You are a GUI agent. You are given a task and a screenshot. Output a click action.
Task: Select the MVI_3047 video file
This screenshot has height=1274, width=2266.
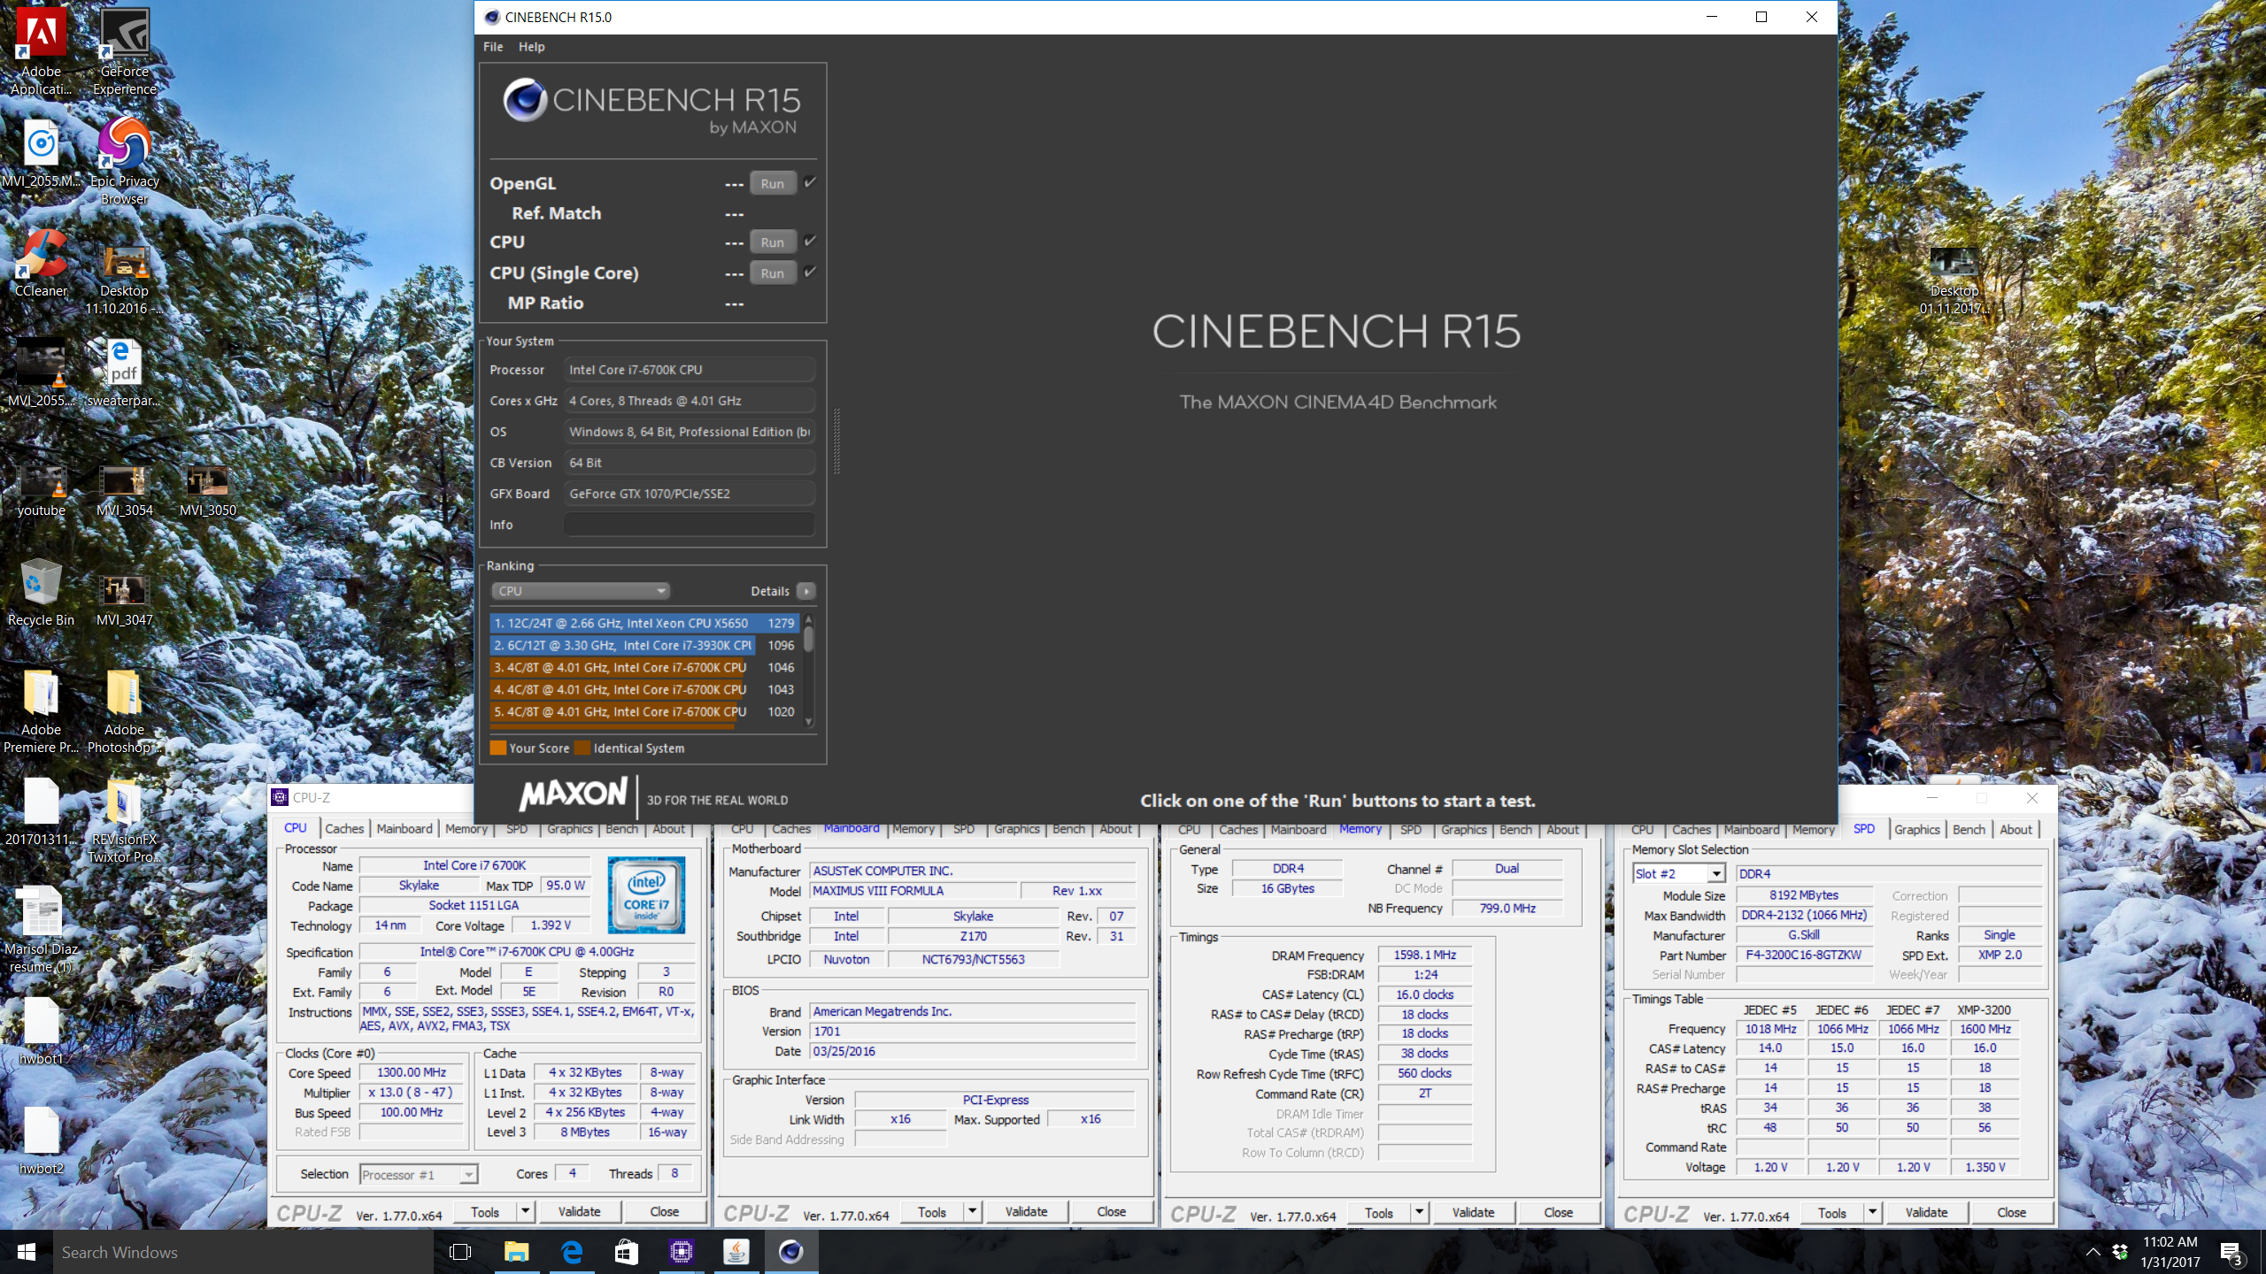pos(124,601)
